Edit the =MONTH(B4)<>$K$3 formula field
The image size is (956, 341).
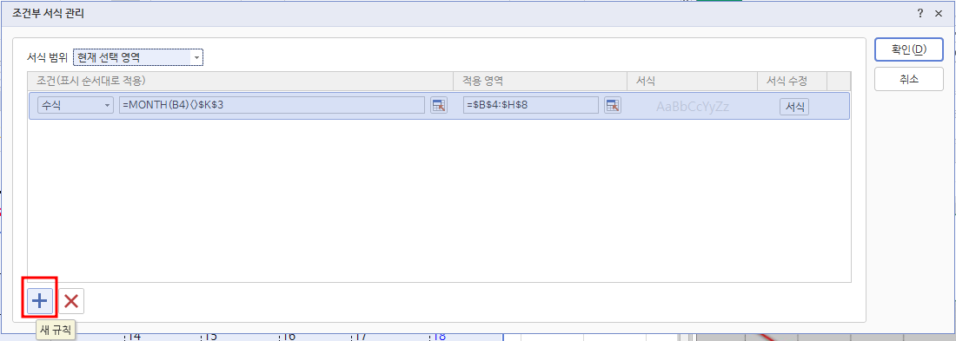273,105
